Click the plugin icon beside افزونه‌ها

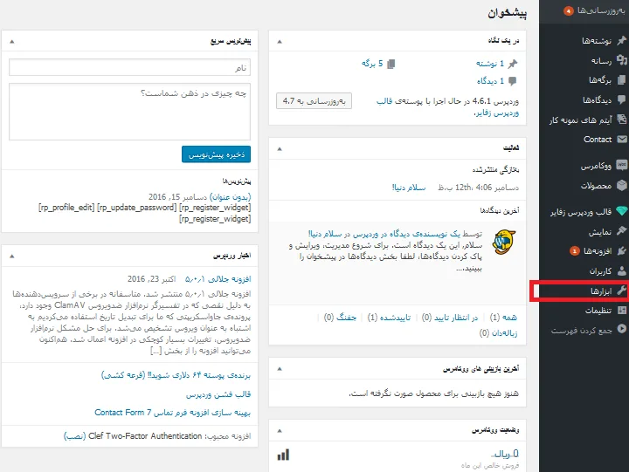coord(621,250)
